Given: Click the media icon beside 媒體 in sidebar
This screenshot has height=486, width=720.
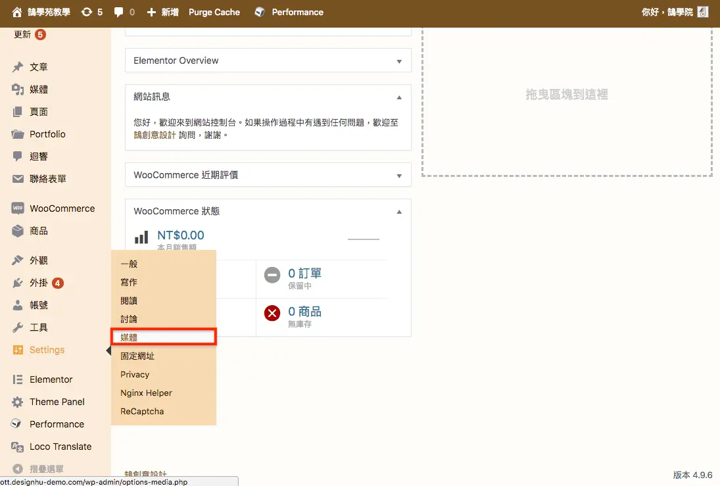Looking at the screenshot, I should click(18, 89).
